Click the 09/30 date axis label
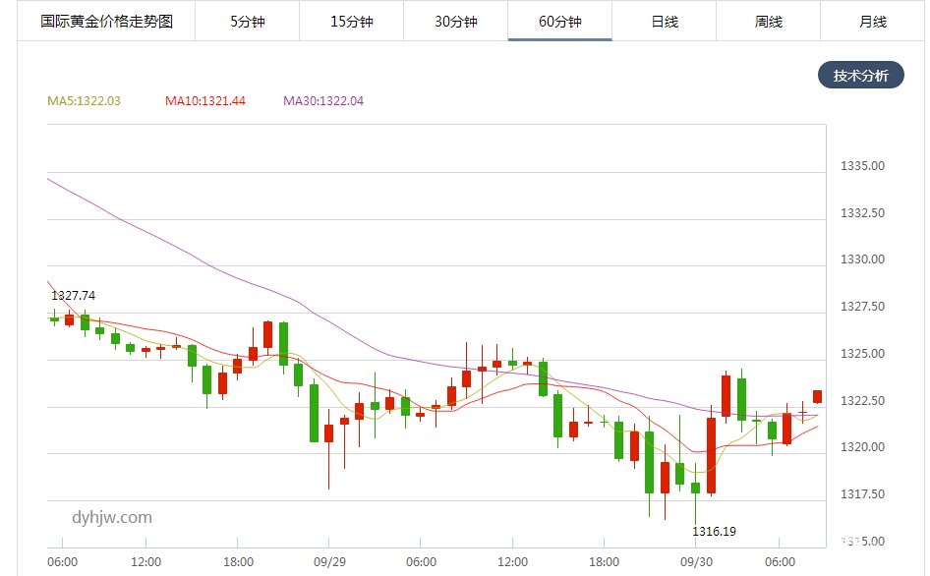The width and height of the screenshot is (930, 576). (696, 561)
